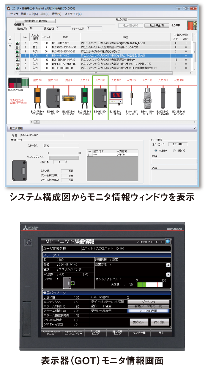Click the up arrow beside 処置方法
This screenshot has height=366, width=205.
[x=168, y=265]
